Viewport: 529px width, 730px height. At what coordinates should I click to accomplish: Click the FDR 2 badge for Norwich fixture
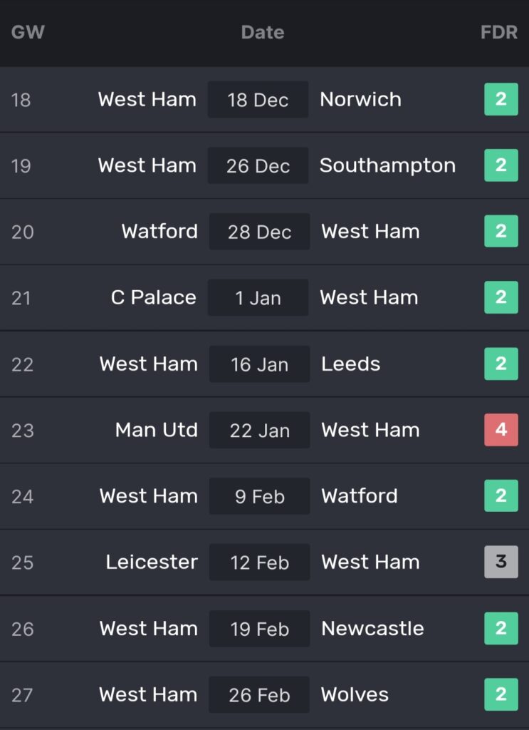[501, 99]
